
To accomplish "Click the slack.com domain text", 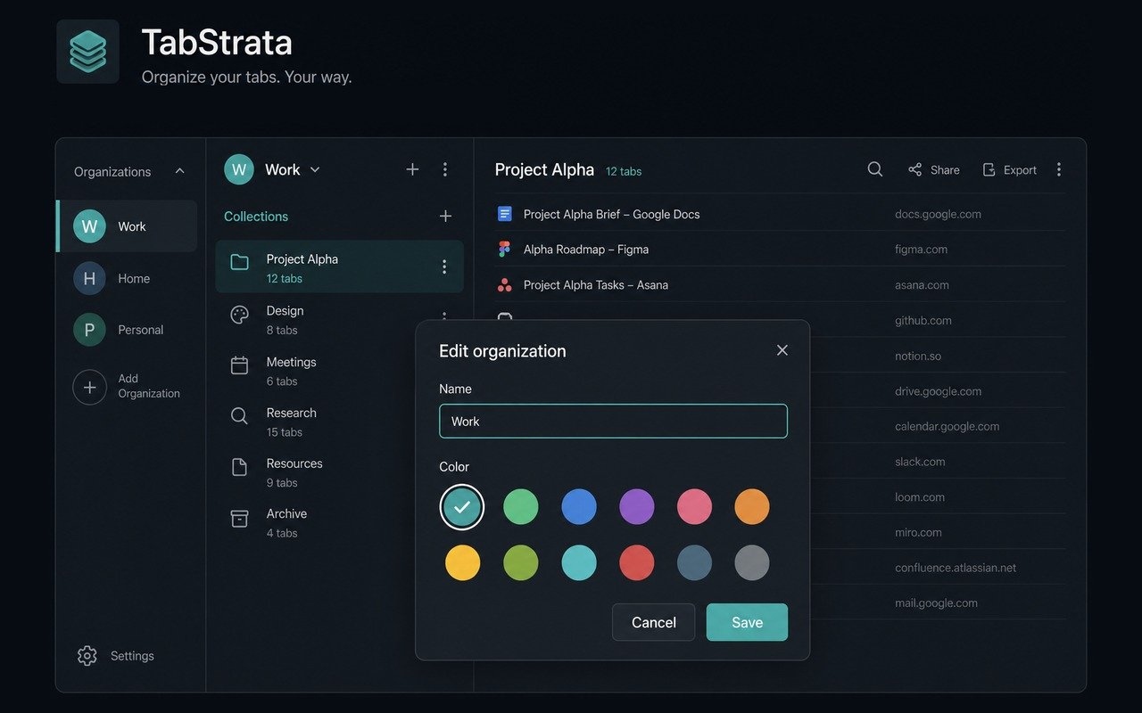I will point(920,462).
